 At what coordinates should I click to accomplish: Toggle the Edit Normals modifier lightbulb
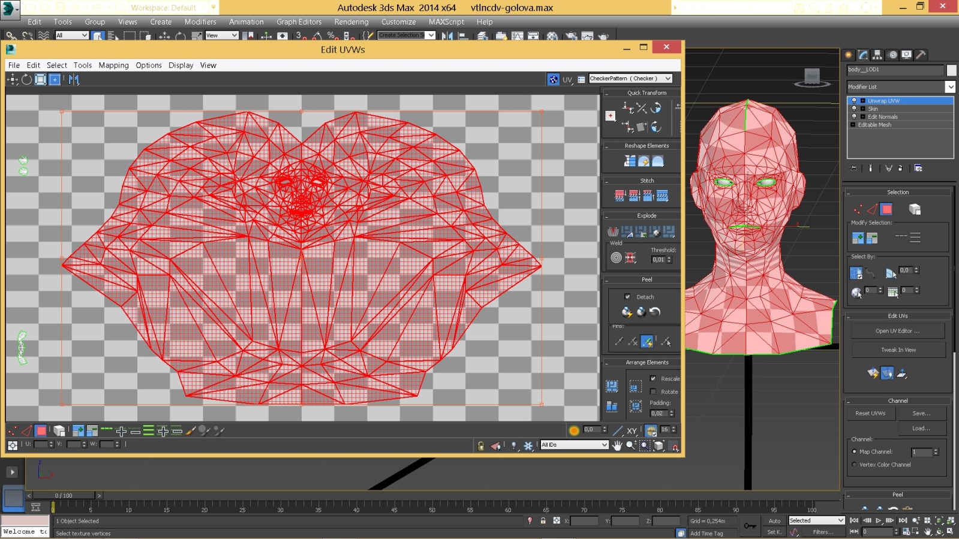pyautogui.click(x=854, y=116)
